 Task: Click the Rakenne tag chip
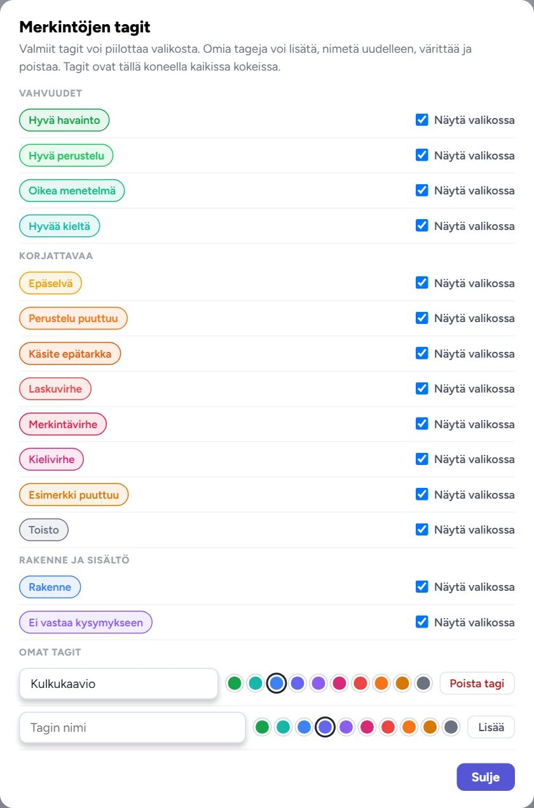[x=50, y=587]
